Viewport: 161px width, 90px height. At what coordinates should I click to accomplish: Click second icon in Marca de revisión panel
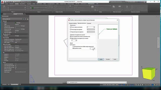coord(120,7)
